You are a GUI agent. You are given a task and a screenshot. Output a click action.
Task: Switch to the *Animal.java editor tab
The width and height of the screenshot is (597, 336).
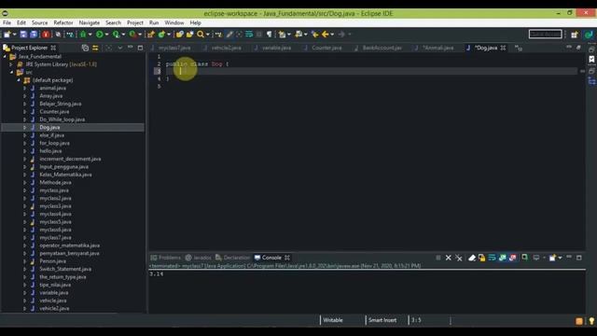point(437,48)
